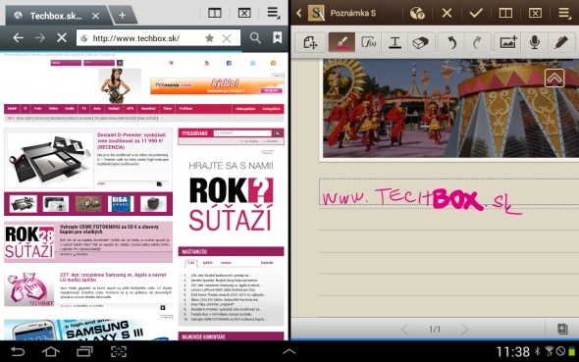The width and height of the screenshot is (579, 362).
Task: Collapse toolbar with double chevron
Action: coord(554,78)
